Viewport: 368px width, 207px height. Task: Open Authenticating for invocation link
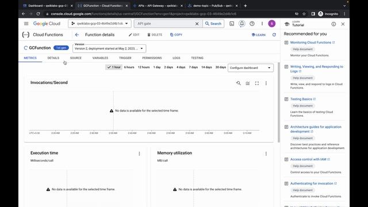(x=312, y=183)
